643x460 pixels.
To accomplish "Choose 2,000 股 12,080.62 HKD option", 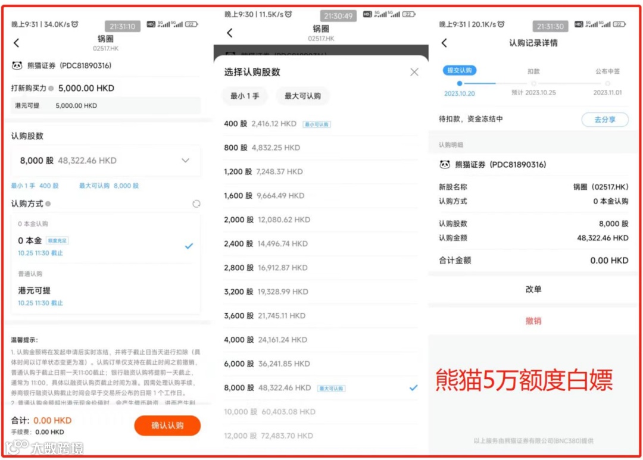I will tap(321, 220).
